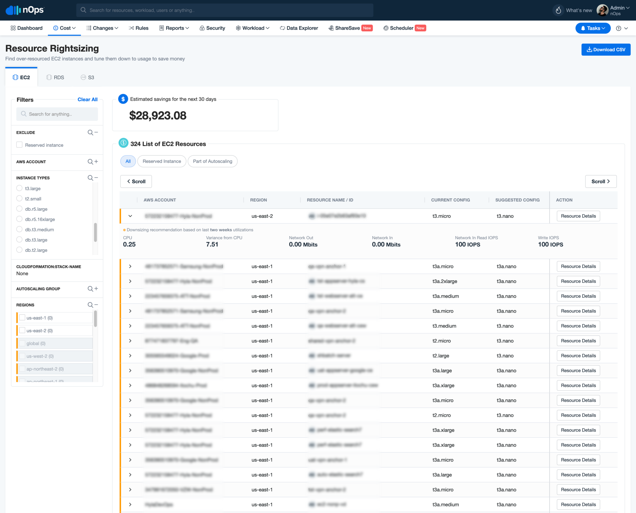
Task: Enable the Reserved instance exclude checkbox
Action: coord(19,145)
